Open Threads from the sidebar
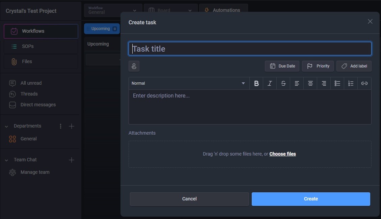Screen dimensions: 381x219 [29, 93]
